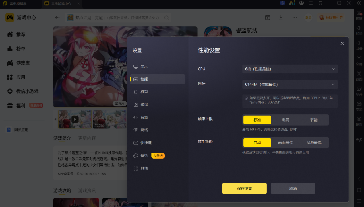The image size is (364, 207).
Task: Switch to the 雷电游戏中心 title tab
Action: [62, 4]
